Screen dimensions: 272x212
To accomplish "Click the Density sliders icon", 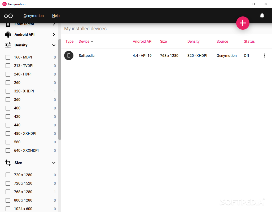I will [x=8, y=45].
